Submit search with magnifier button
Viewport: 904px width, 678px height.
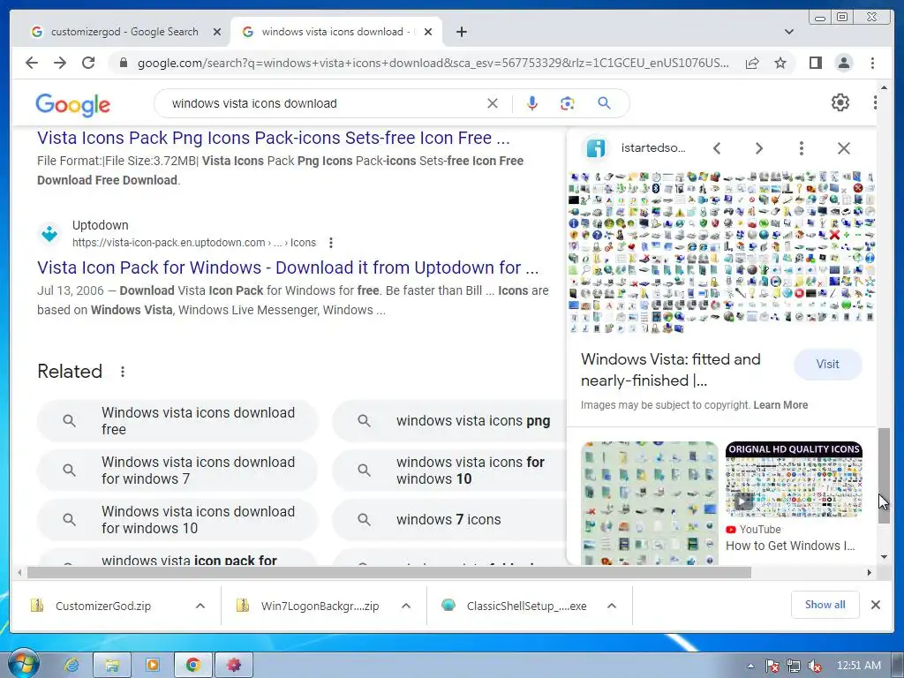604,103
